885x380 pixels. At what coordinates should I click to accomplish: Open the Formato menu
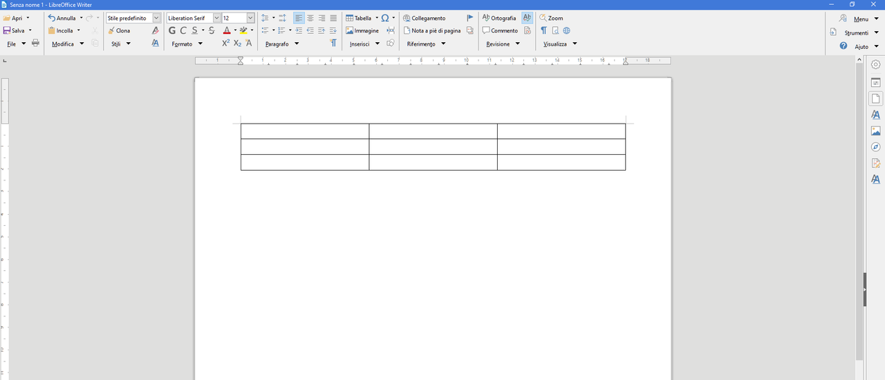[x=187, y=44]
